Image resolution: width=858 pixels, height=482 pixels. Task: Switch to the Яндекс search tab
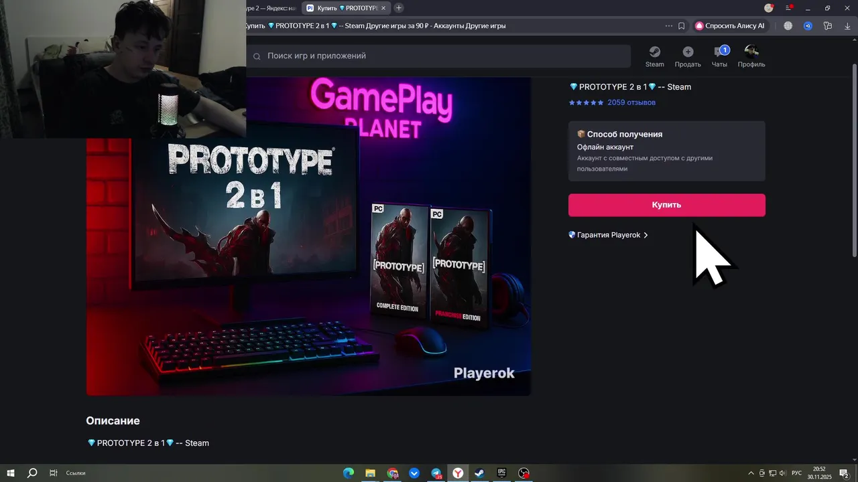click(x=271, y=8)
